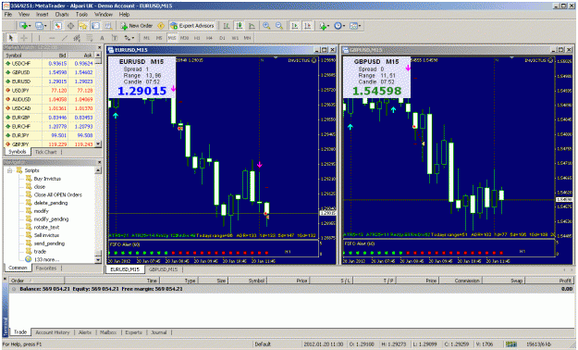Select the trendline drawing tool
Image resolution: width=578 pixels, height=350 pixels.
(x=64, y=38)
